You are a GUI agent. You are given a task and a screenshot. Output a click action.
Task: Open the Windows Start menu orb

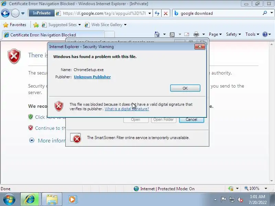[x=9, y=199]
